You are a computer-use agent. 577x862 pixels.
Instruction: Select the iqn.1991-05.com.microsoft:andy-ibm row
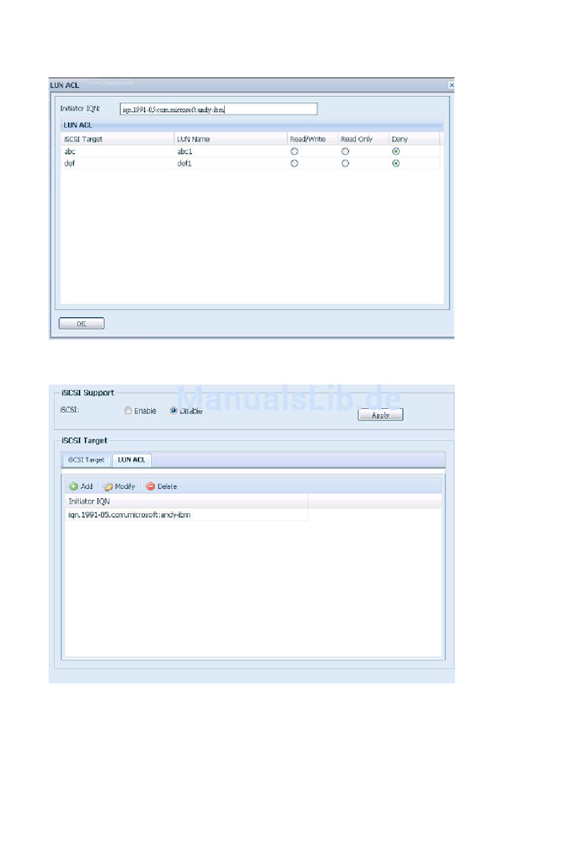tap(186, 515)
